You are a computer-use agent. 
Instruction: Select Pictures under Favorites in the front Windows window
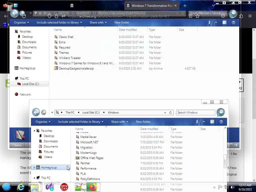coord(46,152)
